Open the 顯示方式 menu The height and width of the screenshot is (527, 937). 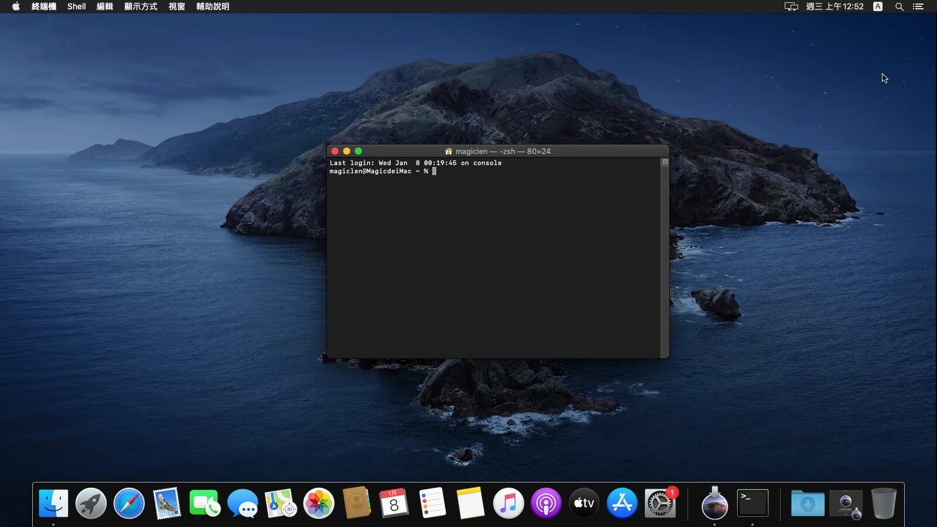pos(141,6)
